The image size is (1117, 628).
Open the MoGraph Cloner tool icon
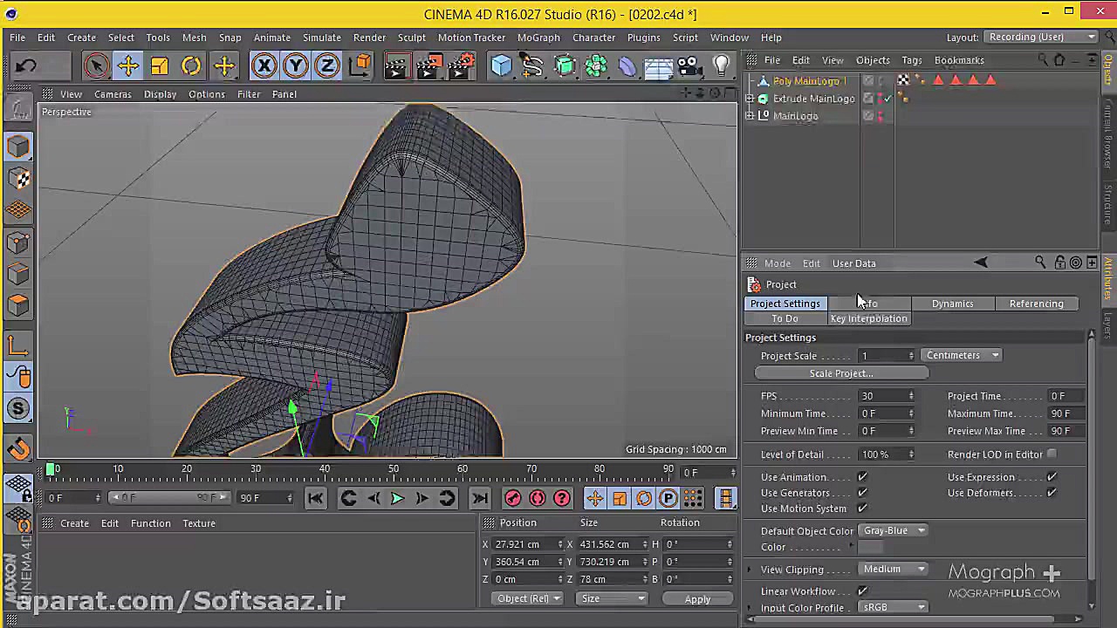pos(596,65)
